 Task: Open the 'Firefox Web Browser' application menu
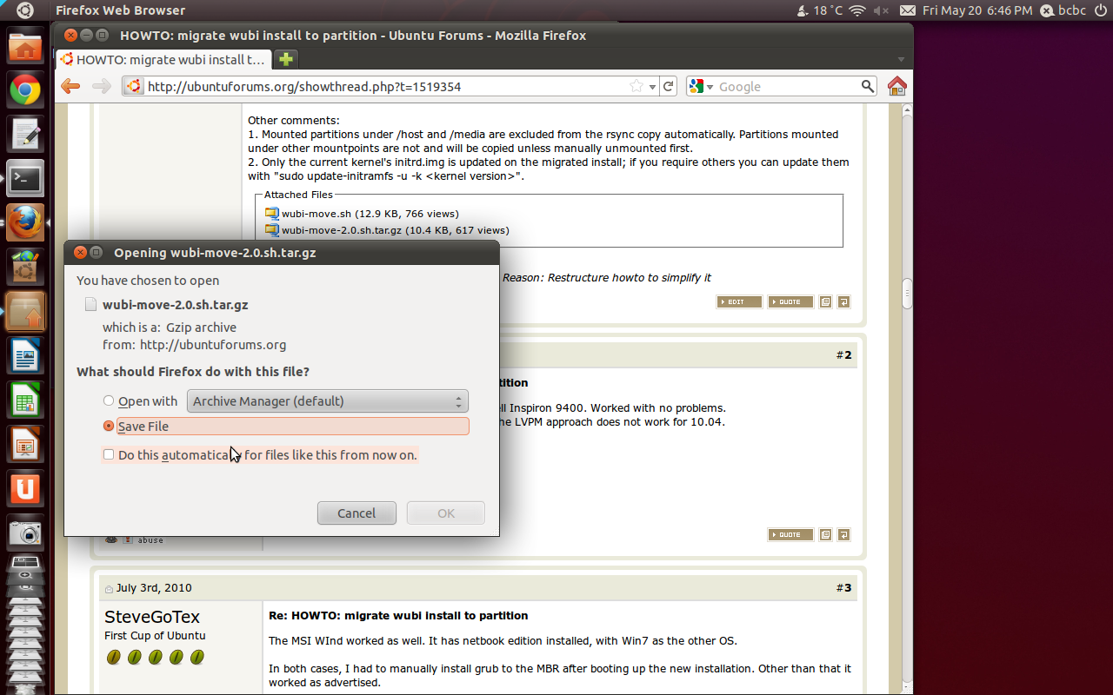coord(120,10)
